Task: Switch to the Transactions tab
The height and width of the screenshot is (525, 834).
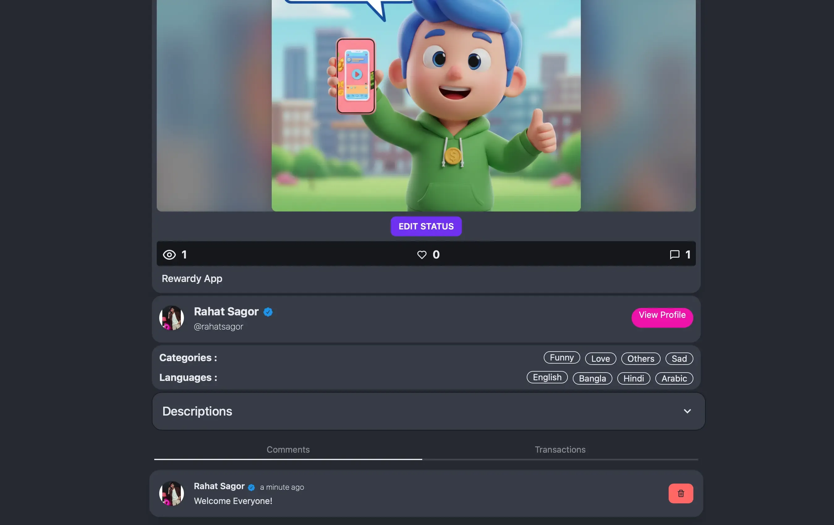Action: 560,450
